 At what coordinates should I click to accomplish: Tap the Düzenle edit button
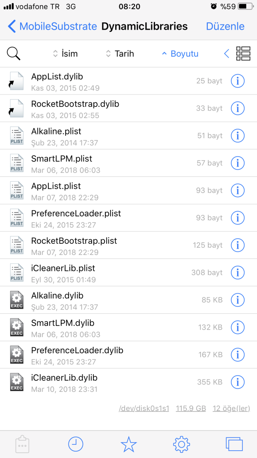point(225,26)
